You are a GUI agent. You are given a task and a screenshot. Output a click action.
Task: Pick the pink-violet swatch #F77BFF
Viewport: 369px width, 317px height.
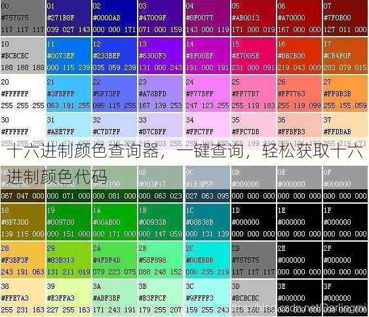coord(207,94)
